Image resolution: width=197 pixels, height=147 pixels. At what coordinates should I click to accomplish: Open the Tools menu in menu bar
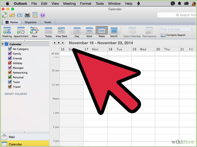point(100,3)
